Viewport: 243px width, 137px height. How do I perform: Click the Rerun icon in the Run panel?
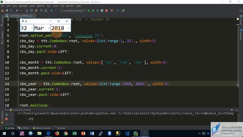pos(6,115)
